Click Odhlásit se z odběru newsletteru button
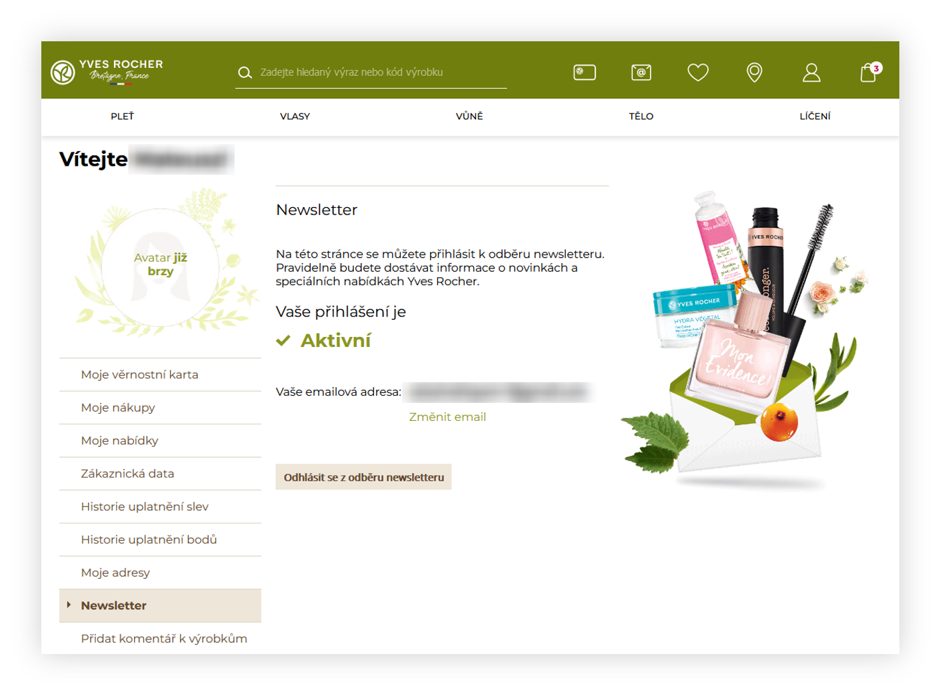This screenshot has height=698, width=936. tap(363, 477)
